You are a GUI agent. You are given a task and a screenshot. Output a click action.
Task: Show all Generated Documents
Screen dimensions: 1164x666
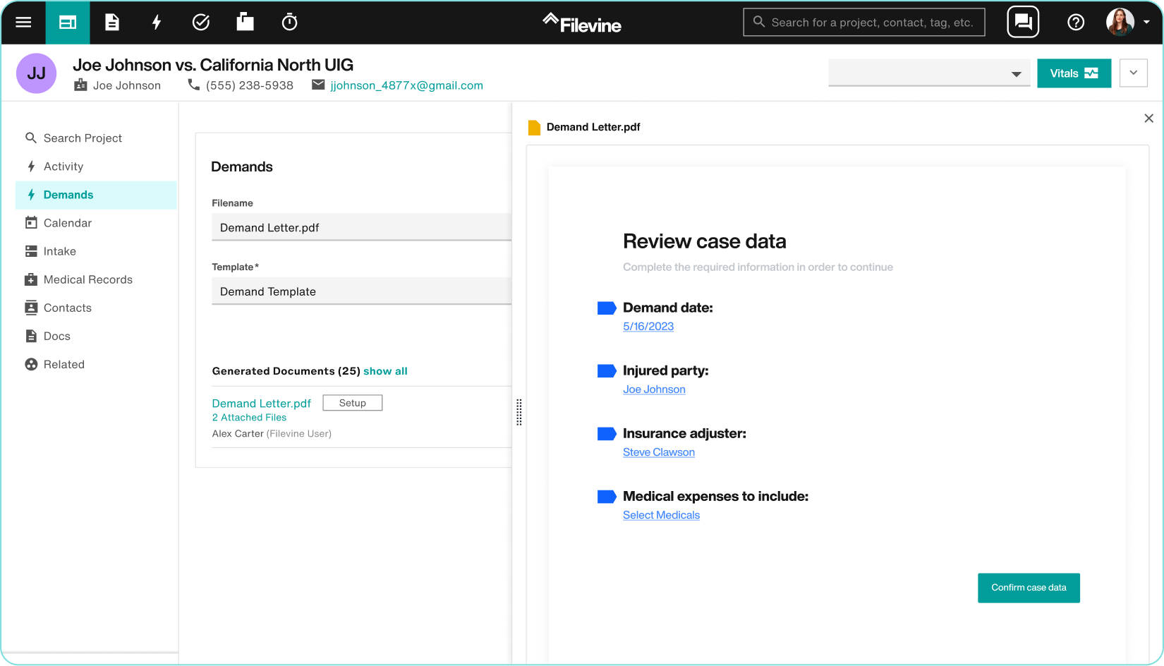coord(385,370)
